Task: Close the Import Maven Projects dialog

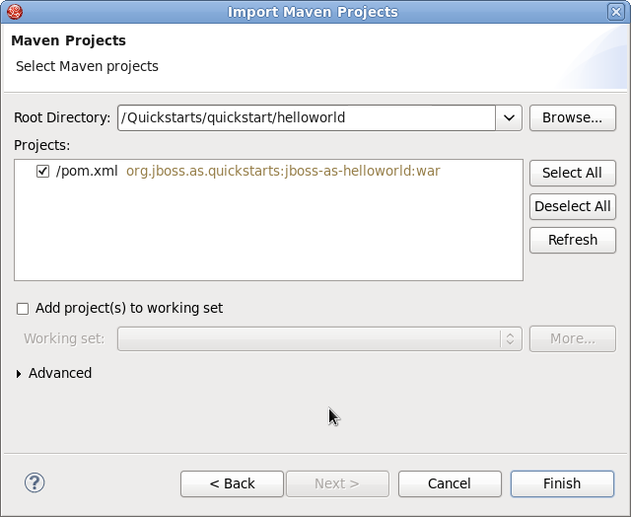Action: click(x=617, y=12)
